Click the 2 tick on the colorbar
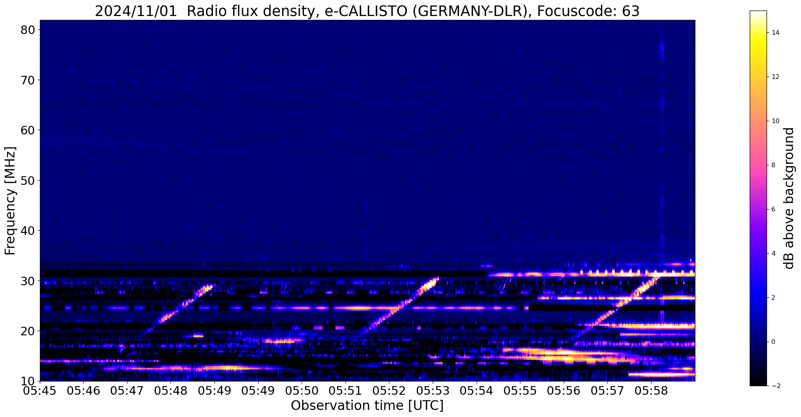The image size is (801, 417). [773, 298]
